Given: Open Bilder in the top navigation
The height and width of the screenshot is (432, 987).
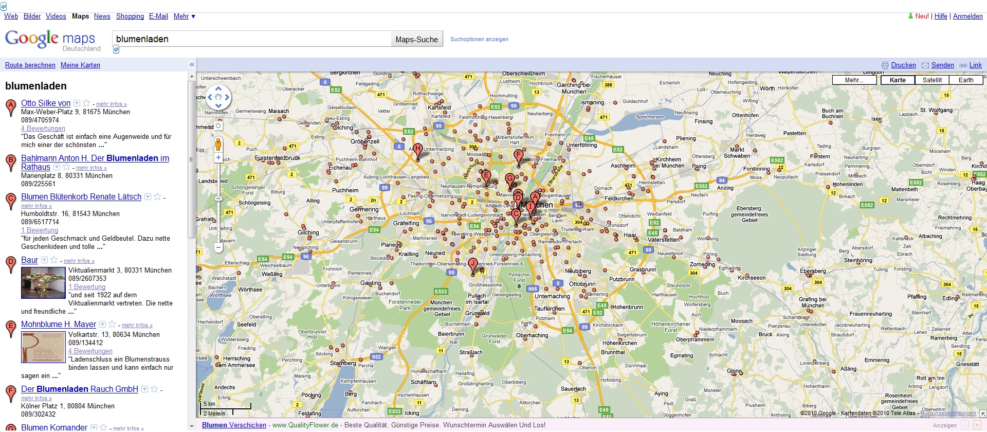Looking at the screenshot, I should [x=32, y=16].
